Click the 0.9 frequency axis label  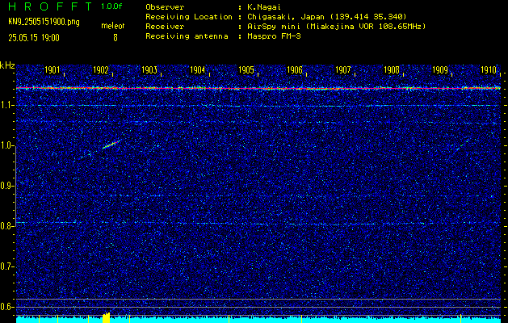(6, 186)
